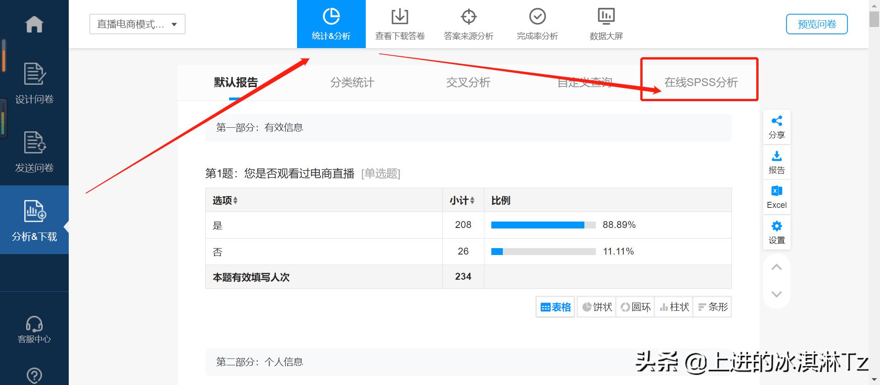Image resolution: width=880 pixels, height=385 pixels.
Task: Switch to 默认报告 tab
Action: click(x=236, y=82)
